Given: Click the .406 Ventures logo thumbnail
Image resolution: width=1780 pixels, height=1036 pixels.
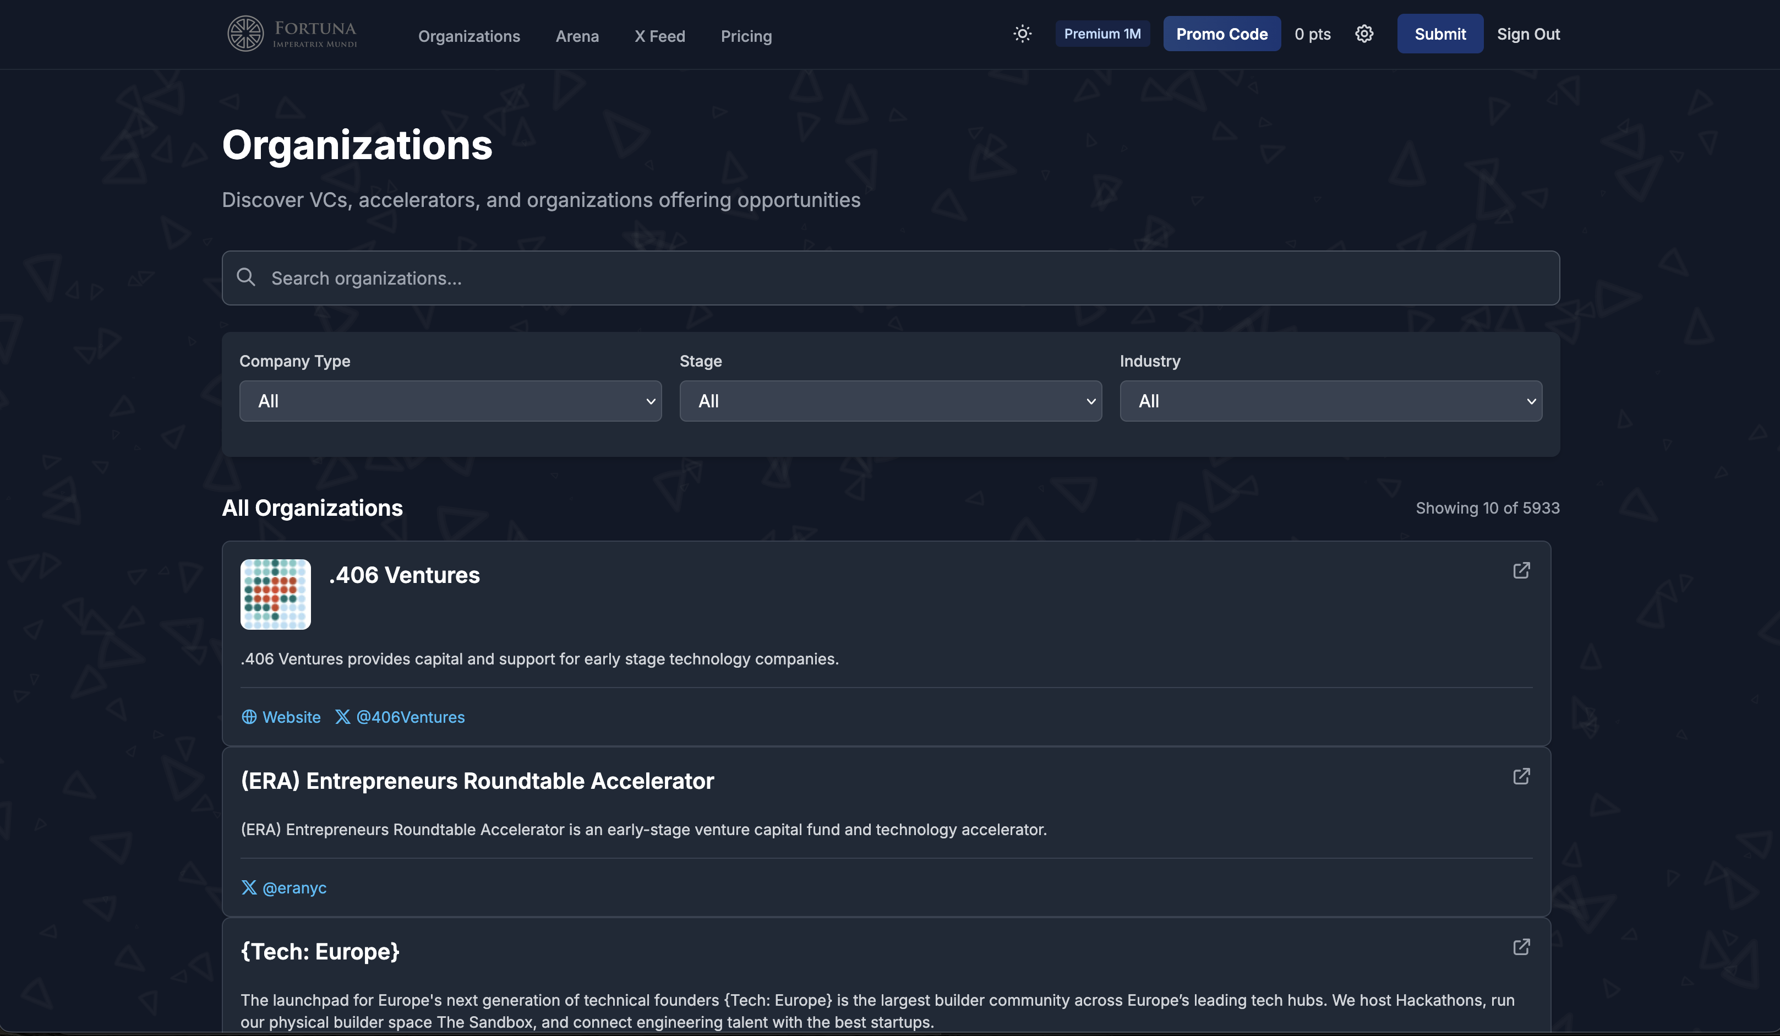Looking at the screenshot, I should [275, 595].
